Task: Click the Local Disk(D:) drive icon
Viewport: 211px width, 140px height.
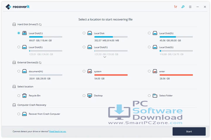Action: (x=155, y=33)
